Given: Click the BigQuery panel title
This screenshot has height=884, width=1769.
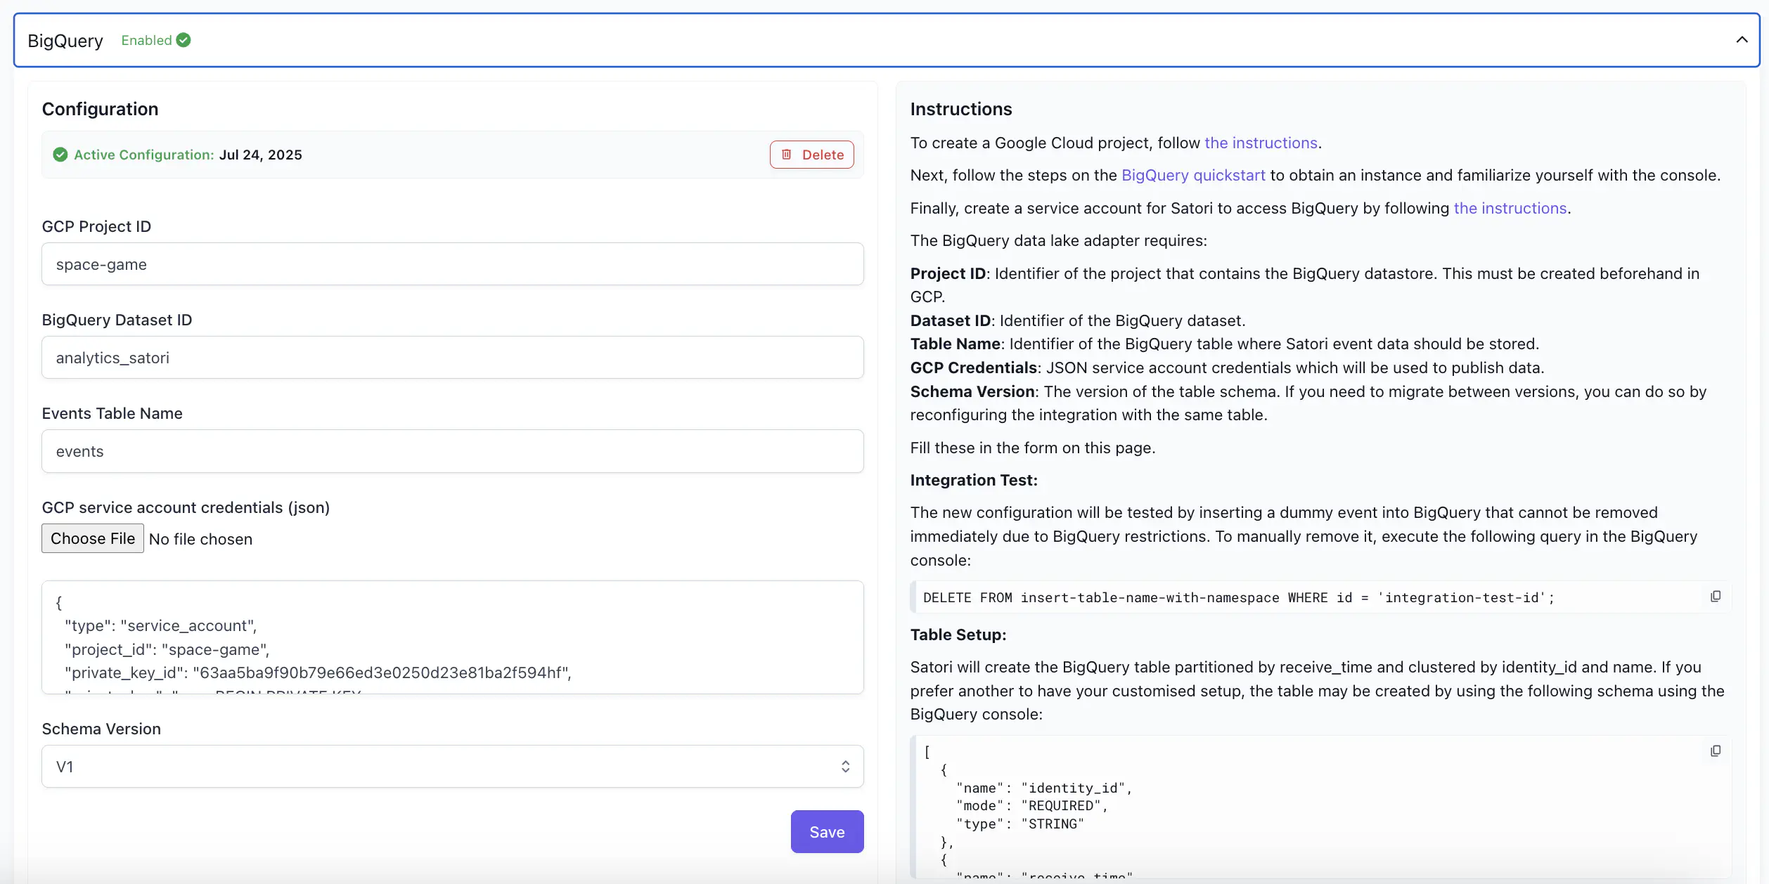Looking at the screenshot, I should point(65,40).
